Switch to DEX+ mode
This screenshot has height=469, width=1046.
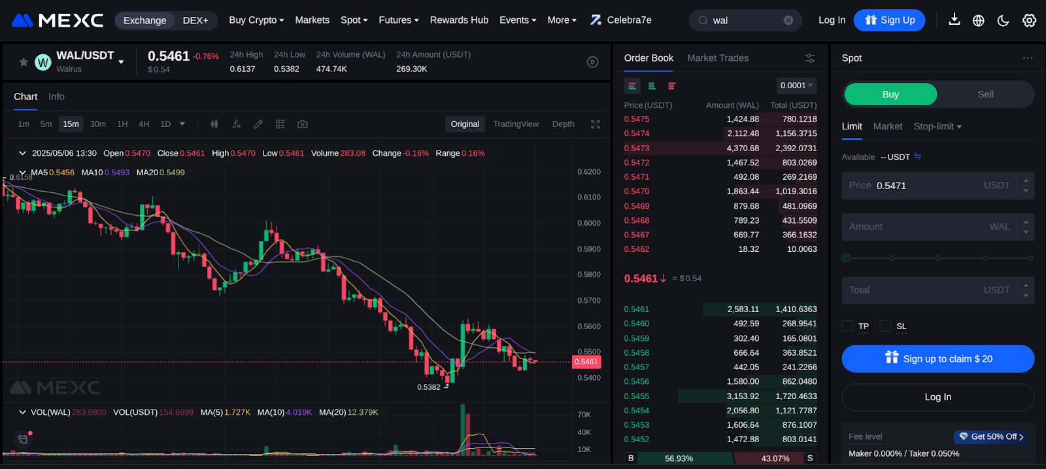point(195,20)
